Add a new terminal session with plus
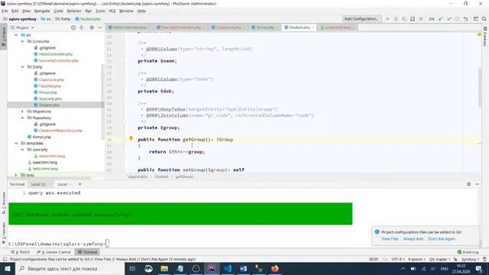 (x=79, y=184)
